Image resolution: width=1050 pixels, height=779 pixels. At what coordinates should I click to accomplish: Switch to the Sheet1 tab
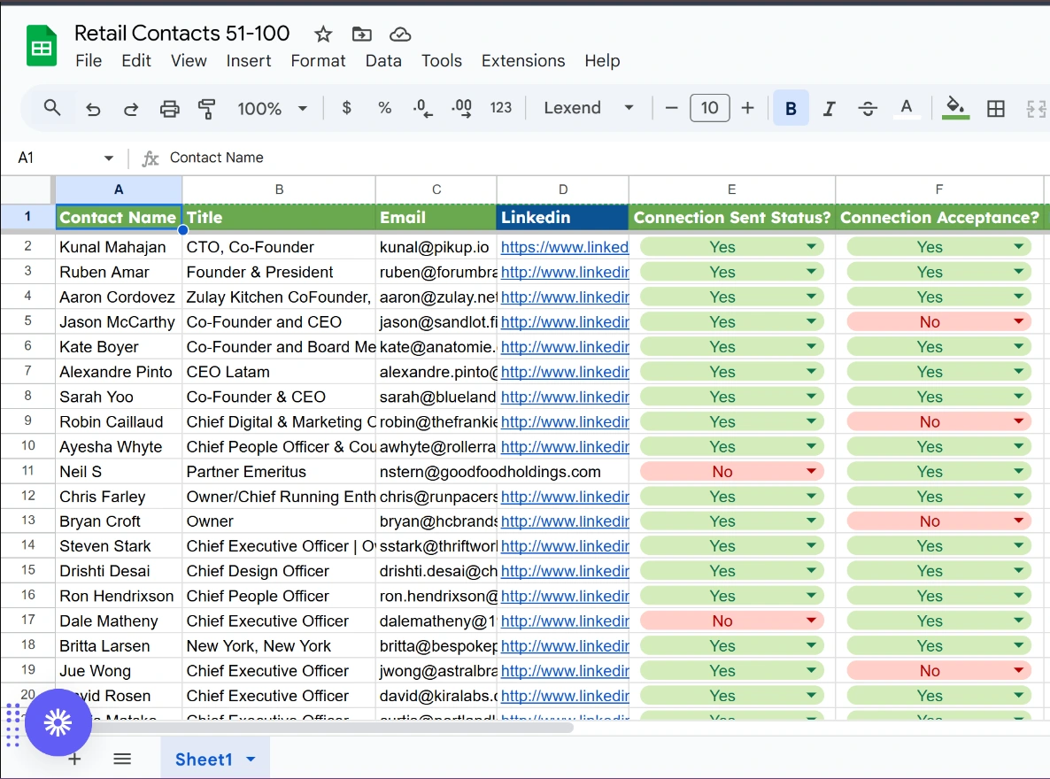coord(204,759)
